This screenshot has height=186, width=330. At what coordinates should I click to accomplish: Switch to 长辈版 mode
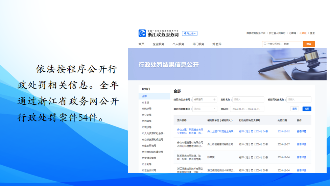click(x=303, y=33)
